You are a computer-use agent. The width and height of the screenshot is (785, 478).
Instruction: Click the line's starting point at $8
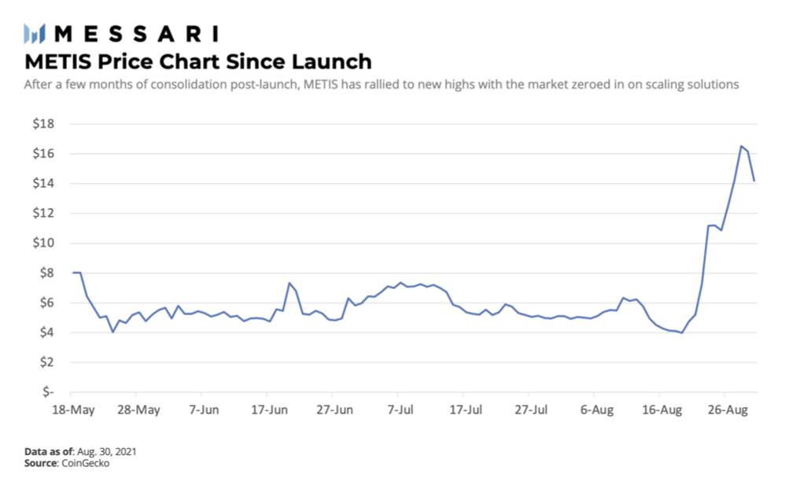coord(72,273)
